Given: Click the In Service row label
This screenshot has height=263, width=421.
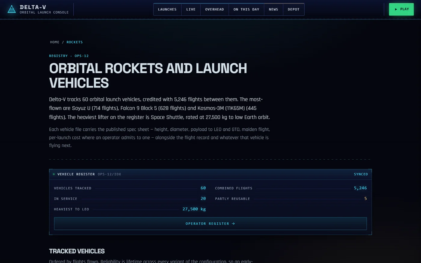Looking at the screenshot, I should coord(66,199).
